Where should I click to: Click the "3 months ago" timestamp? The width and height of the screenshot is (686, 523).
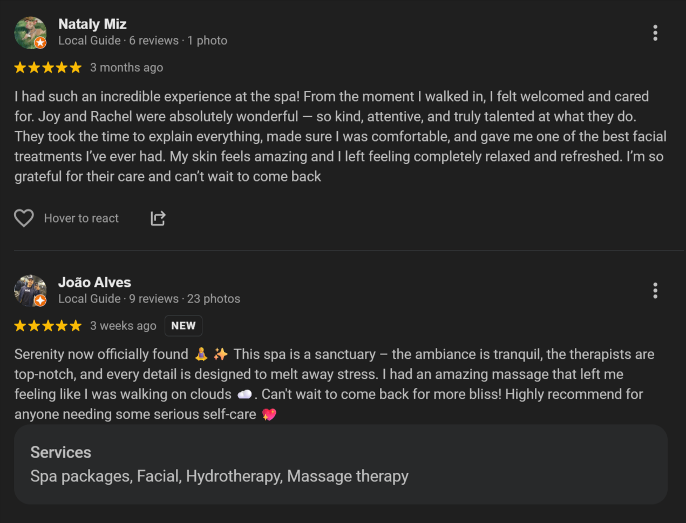pyautogui.click(x=126, y=68)
